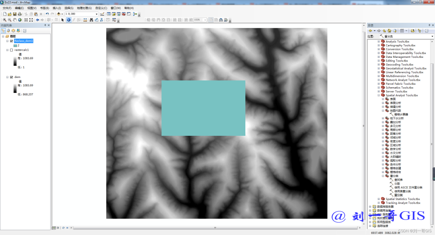Select the Measure ruler tool
The width and height of the screenshot is (435, 235).
pyautogui.click(x=85, y=20)
